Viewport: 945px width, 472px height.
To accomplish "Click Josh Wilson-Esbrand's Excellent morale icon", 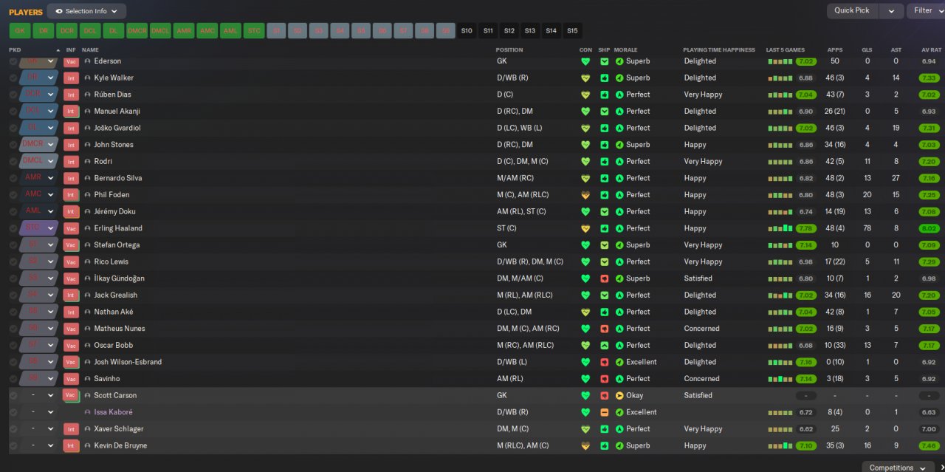I will [619, 362].
